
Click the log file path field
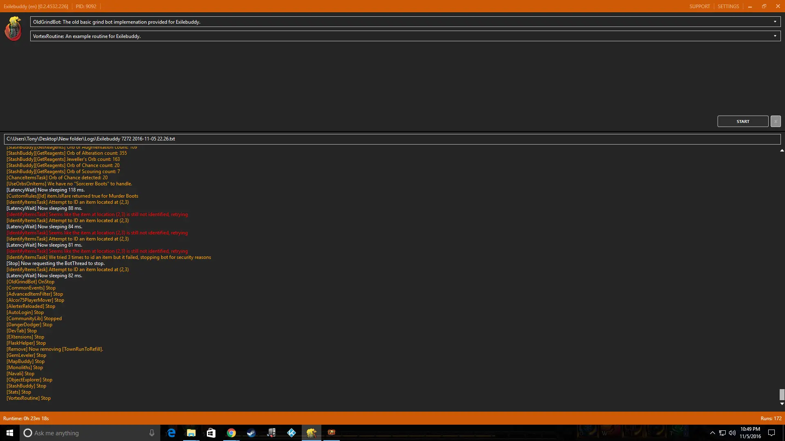392,139
